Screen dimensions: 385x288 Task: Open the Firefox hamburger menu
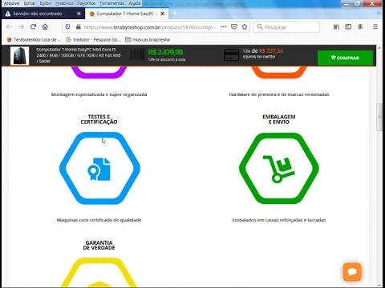tap(375, 27)
